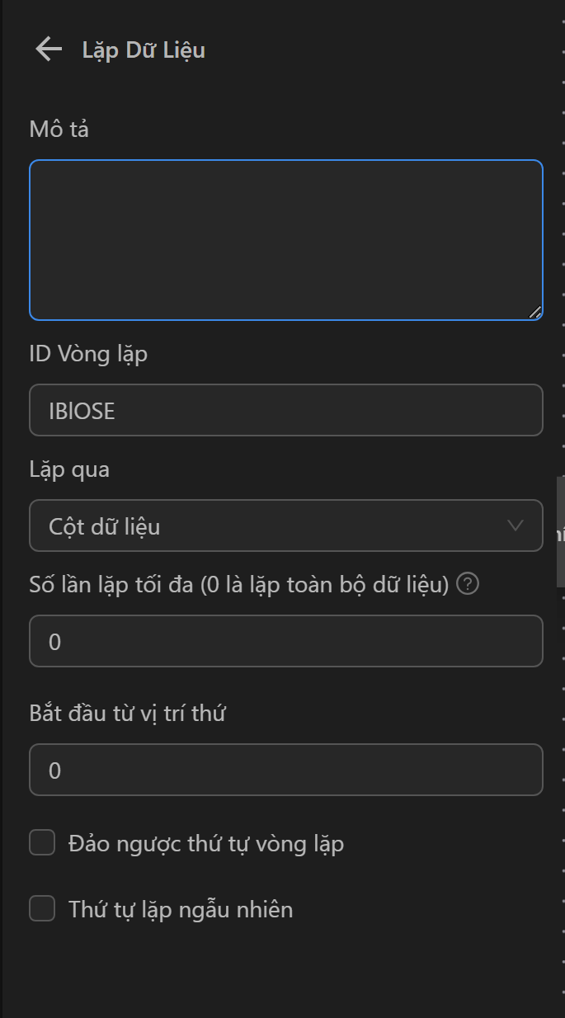
Task: Focus the Mô tả description text area
Action: [285, 239]
